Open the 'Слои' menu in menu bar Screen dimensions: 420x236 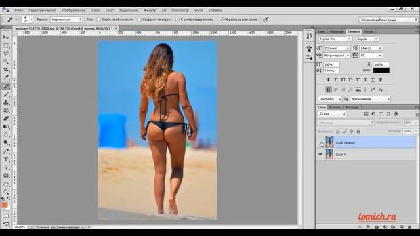coord(95,10)
